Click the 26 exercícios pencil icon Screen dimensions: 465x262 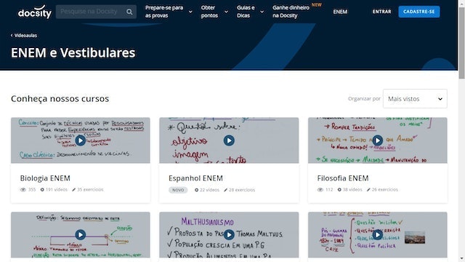click(x=368, y=189)
